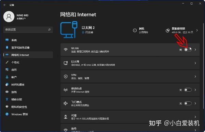Click the proxy icon
205x132 pixels.
[x=66, y=117]
